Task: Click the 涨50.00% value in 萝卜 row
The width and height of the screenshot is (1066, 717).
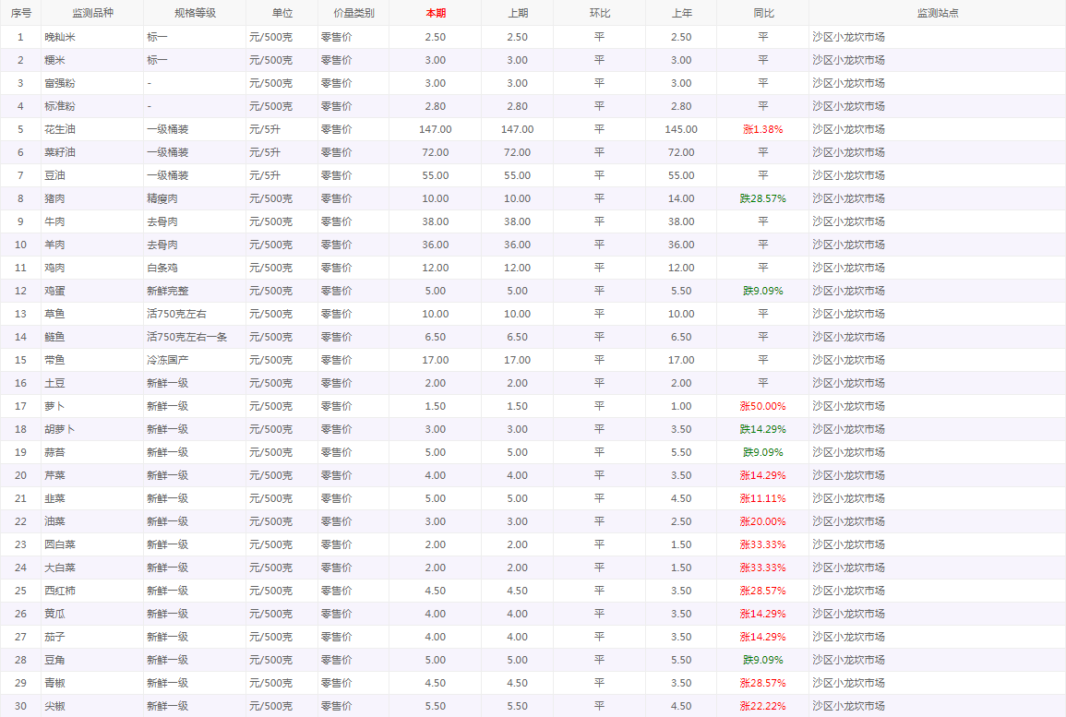Action: pyautogui.click(x=762, y=406)
